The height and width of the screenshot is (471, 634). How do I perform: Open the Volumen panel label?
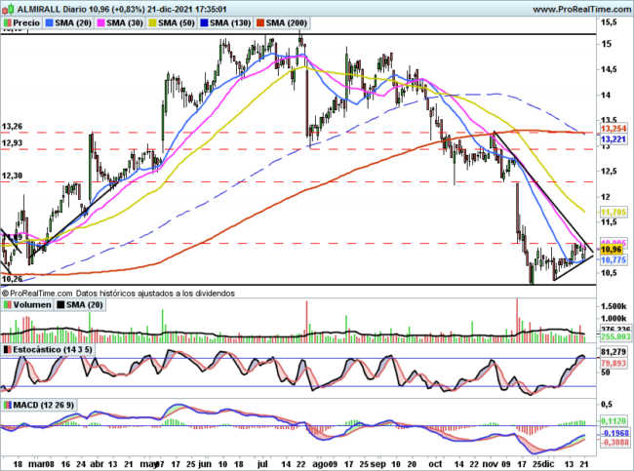tap(32, 305)
